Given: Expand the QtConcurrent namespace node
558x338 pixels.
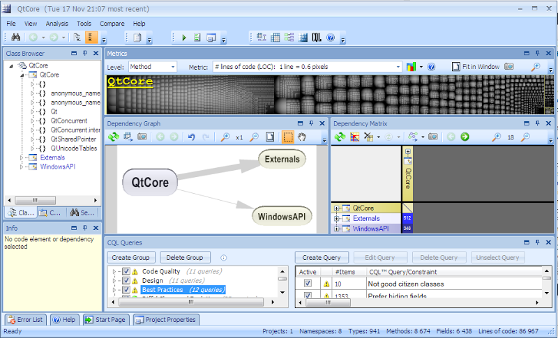Looking at the screenshot, I should [32, 121].
